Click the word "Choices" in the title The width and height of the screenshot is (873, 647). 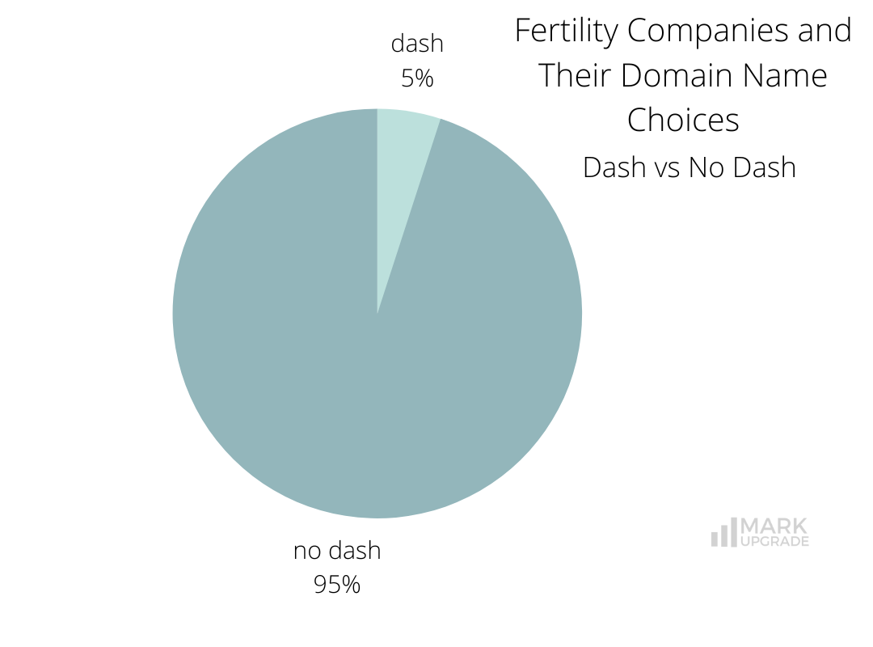(x=683, y=121)
